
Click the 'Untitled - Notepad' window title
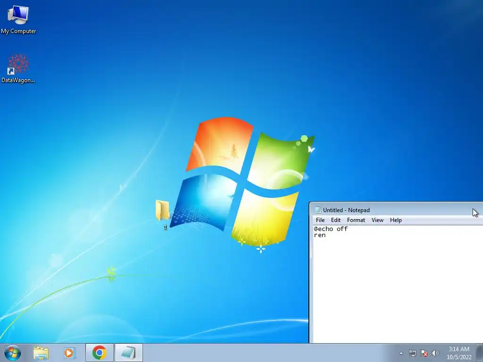click(346, 210)
